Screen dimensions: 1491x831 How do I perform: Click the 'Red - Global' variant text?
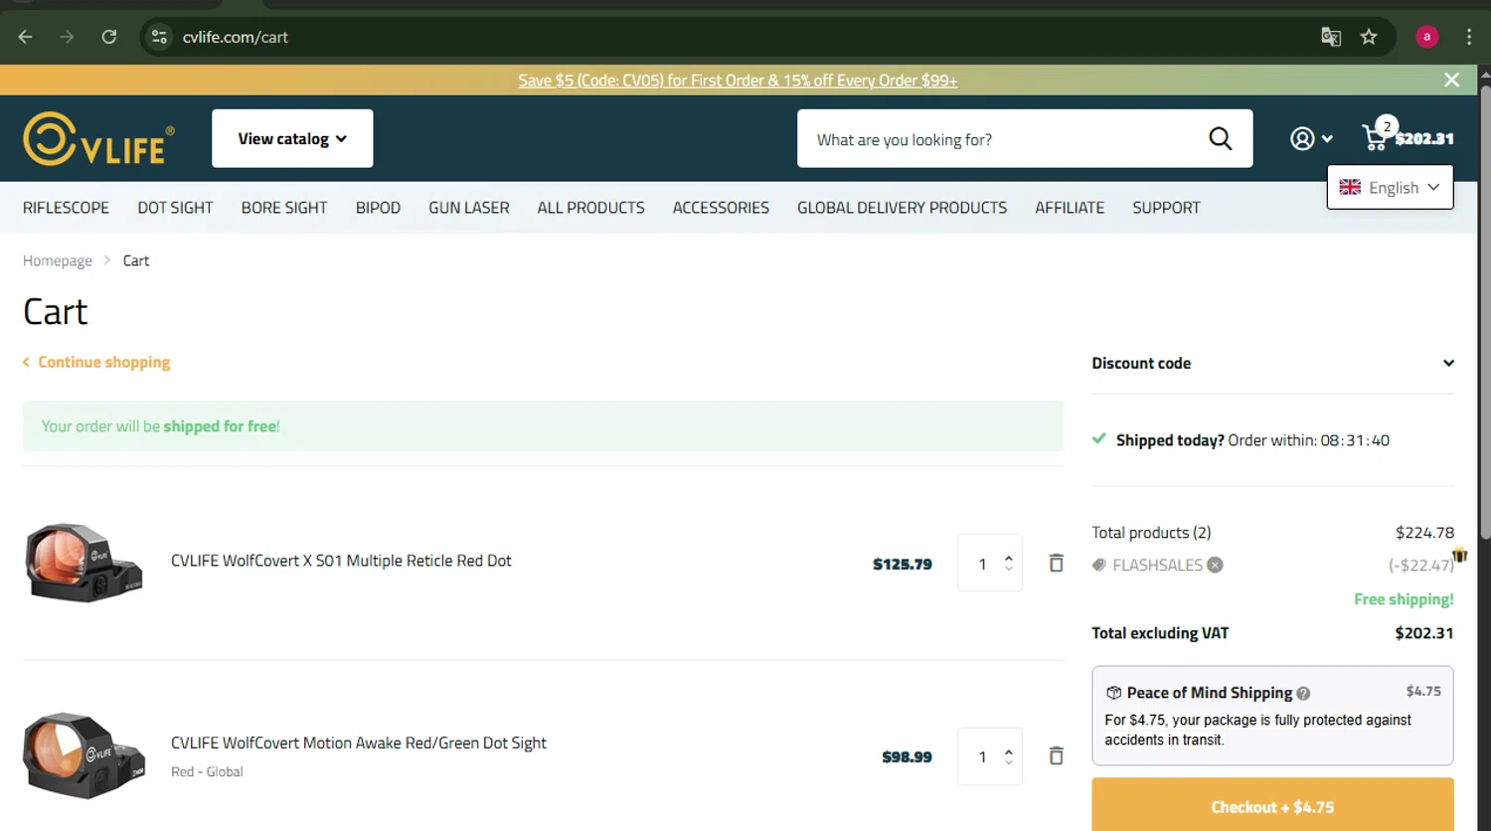pyautogui.click(x=207, y=771)
